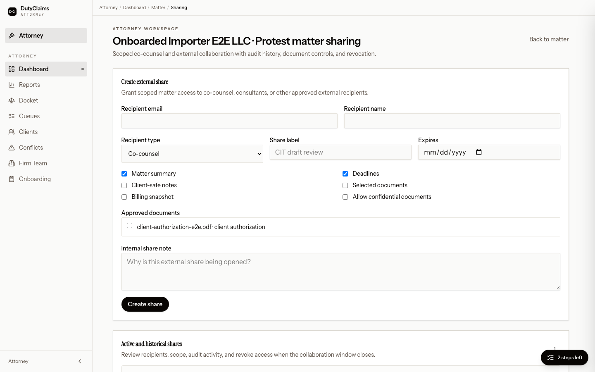Click the Dashboard breadcrumb link
The image size is (595, 372).
pos(134,7)
